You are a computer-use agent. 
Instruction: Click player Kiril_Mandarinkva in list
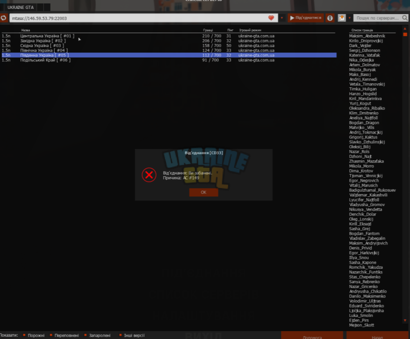click(x=365, y=99)
